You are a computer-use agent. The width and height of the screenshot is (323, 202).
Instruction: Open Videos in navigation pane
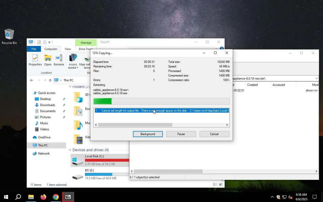(44, 129)
